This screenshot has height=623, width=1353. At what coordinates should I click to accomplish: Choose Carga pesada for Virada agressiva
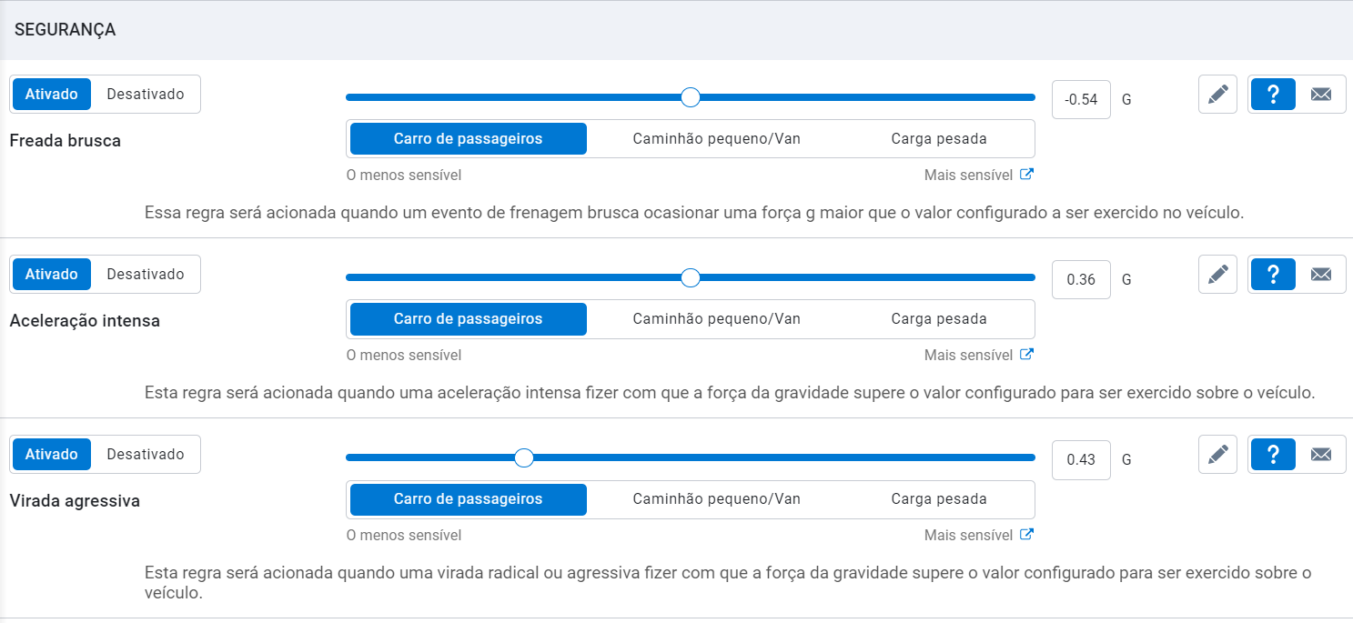(x=939, y=499)
